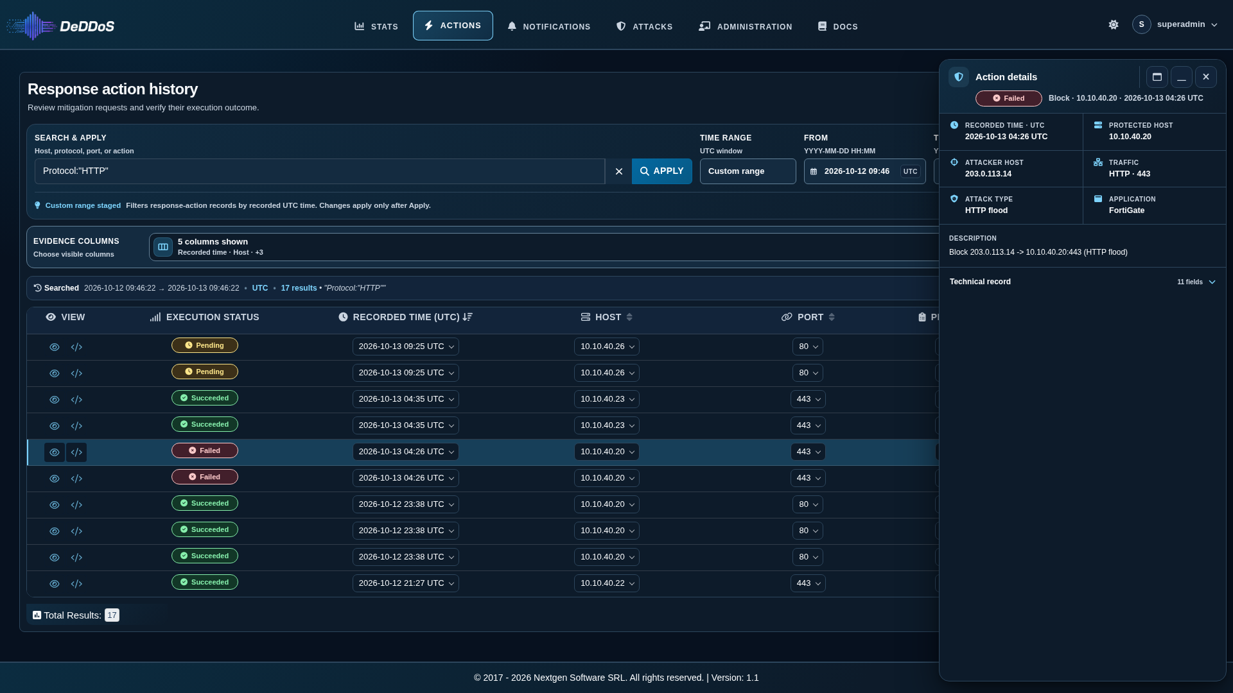Sort by Recorded Time column sort icon
Viewport: 1233px width, 693px height.
pos(468,317)
